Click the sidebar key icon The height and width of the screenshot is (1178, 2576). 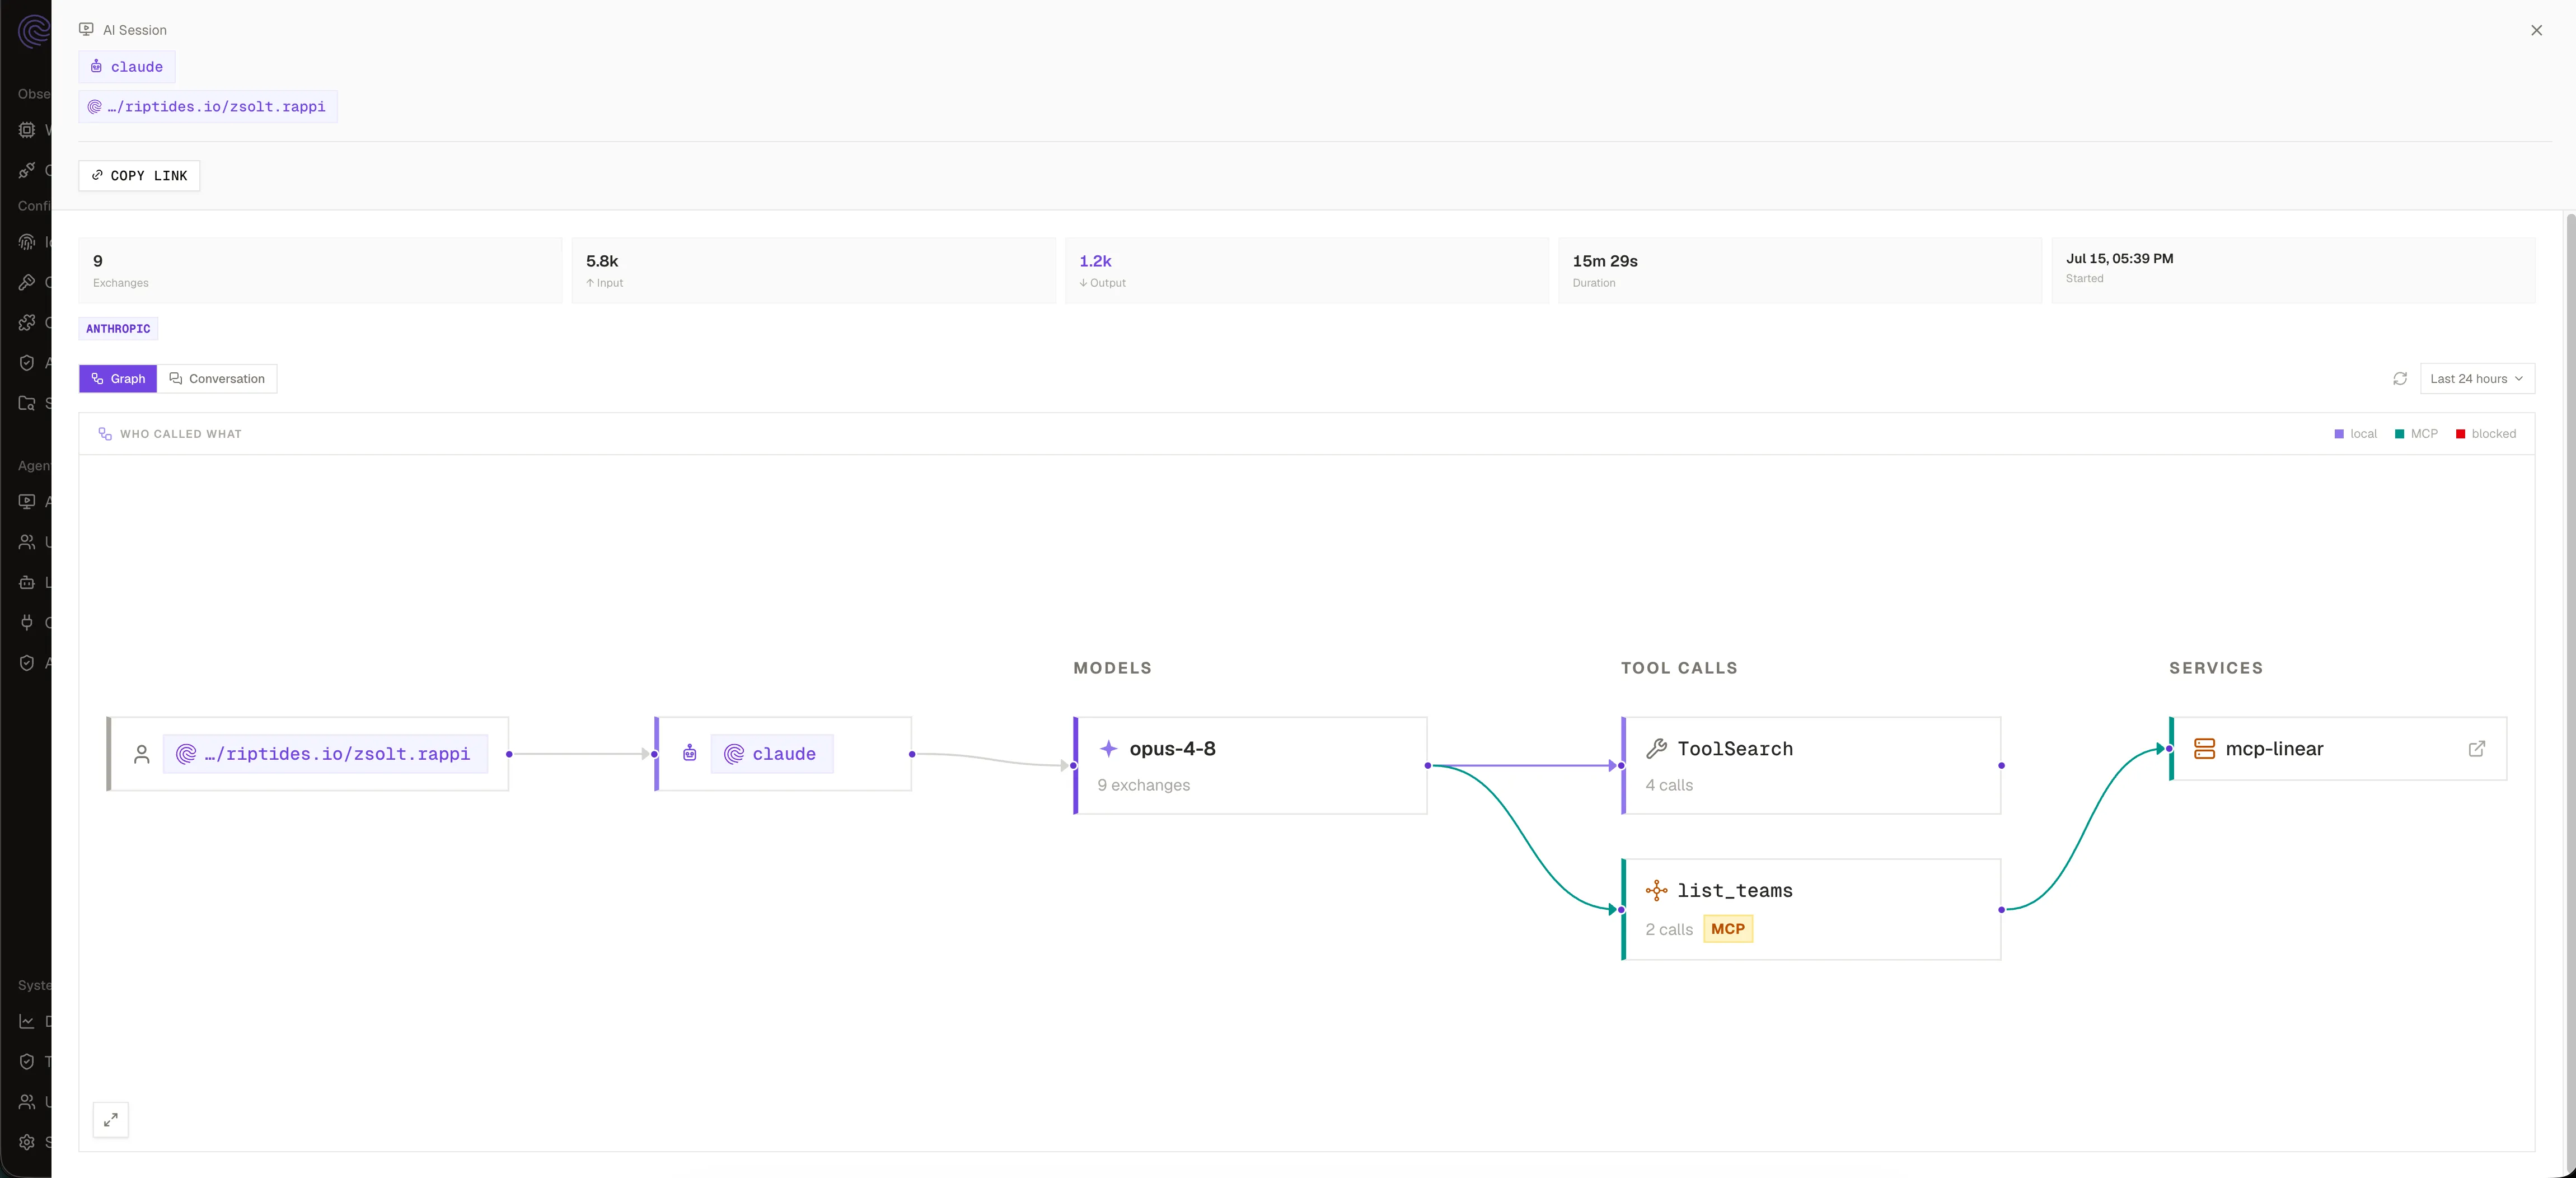[27, 282]
